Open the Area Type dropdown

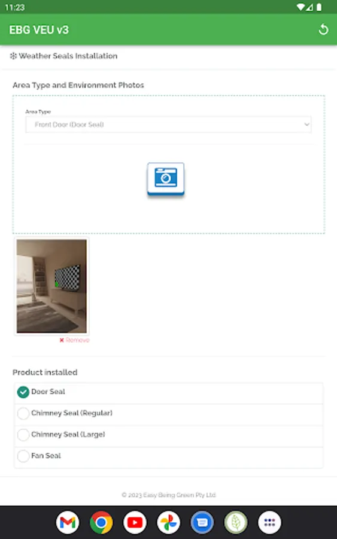168,125
